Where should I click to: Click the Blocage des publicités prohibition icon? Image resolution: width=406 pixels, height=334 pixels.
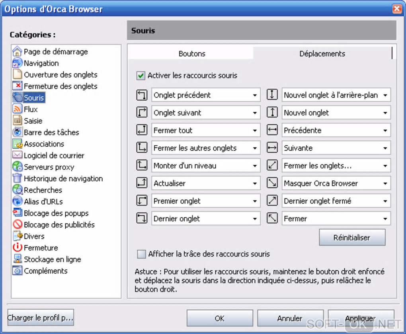(x=17, y=224)
